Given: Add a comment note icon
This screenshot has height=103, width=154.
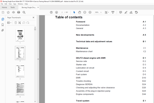Looking at the screenshot, I should click(121, 12).
